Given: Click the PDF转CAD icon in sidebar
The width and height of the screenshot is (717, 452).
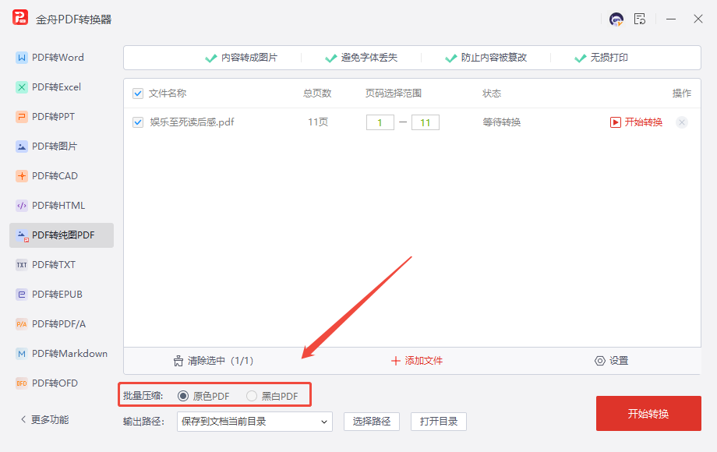Looking at the screenshot, I should (x=22, y=176).
